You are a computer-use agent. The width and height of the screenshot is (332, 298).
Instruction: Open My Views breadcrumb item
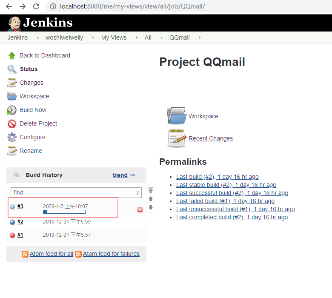click(114, 38)
